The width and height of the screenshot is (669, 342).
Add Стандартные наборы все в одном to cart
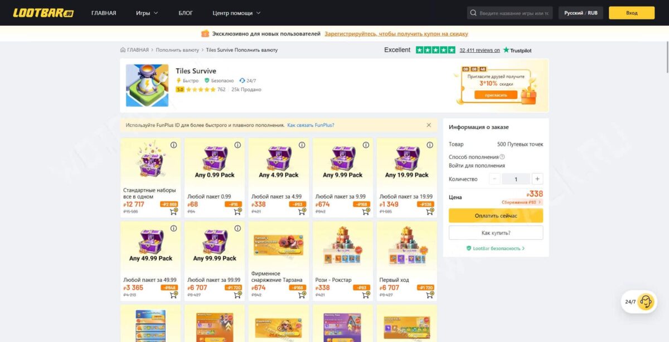point(173,211)
